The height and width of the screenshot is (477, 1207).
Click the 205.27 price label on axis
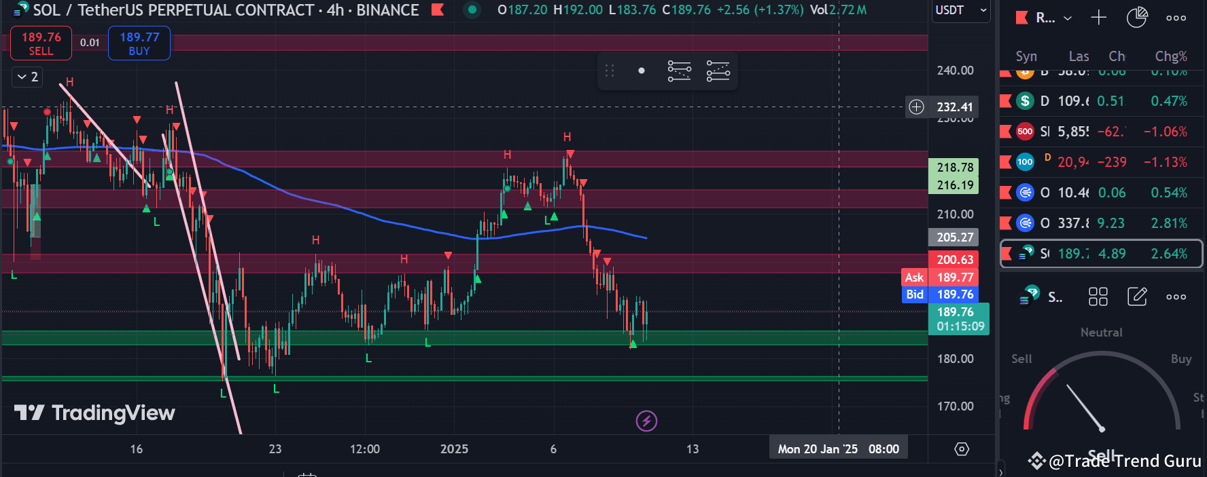coord(954,237)
